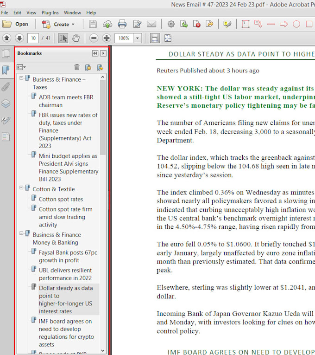Collapse the Bookmarks panel double-arrow button
Viewport: 315px width, 355px height.
95,53
